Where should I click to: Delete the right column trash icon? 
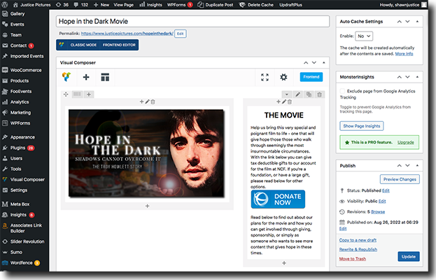tap(290, 101)
